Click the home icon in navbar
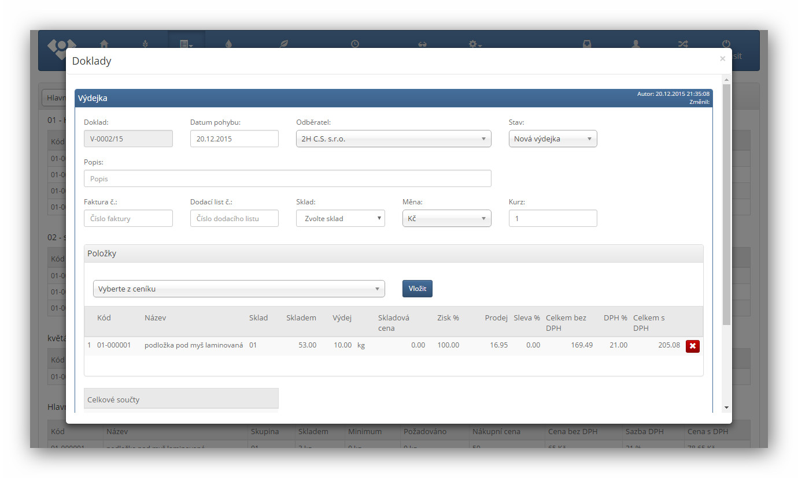The width and height of the screenshot is (798, 478). tap(104, 44)
